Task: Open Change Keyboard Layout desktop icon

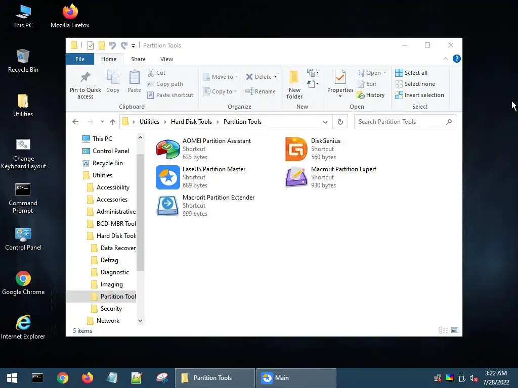Action: [23, 154]
